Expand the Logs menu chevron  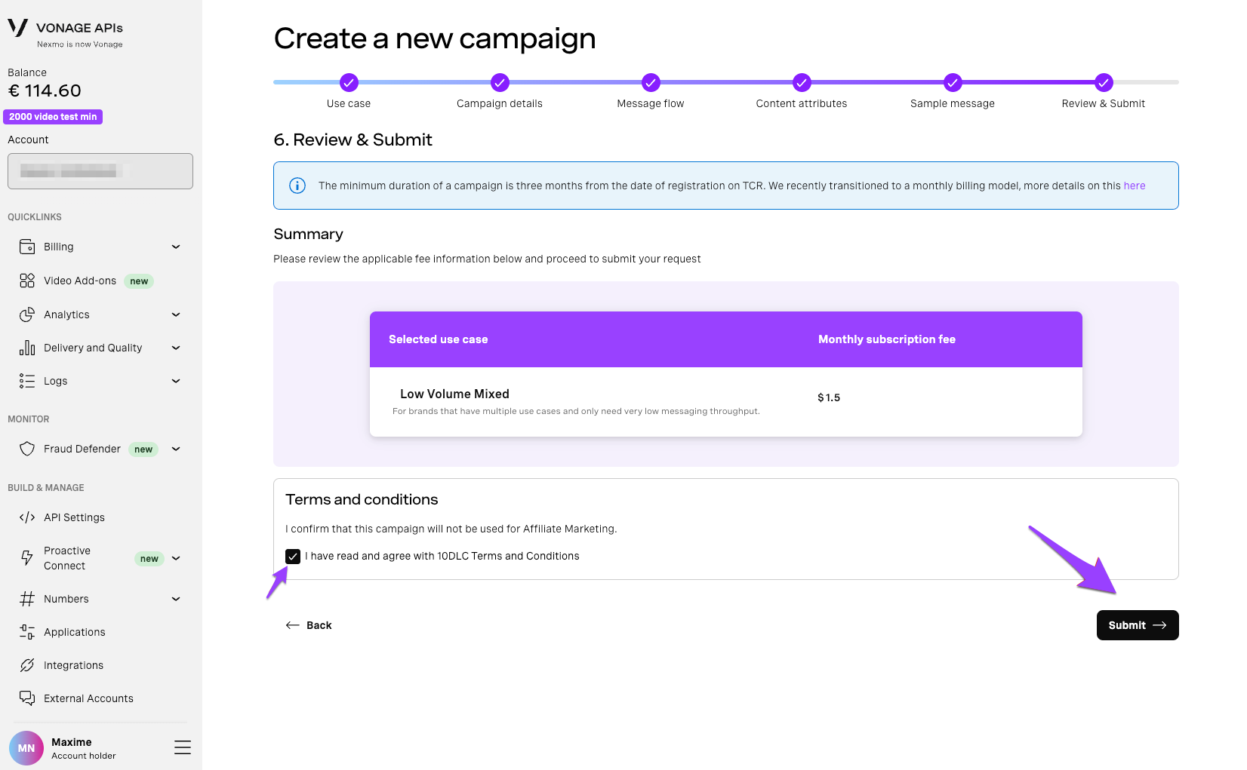click(176, 381)
